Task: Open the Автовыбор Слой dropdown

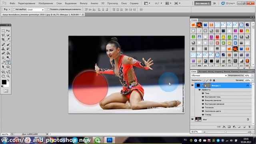Action: tap(36, 10)
